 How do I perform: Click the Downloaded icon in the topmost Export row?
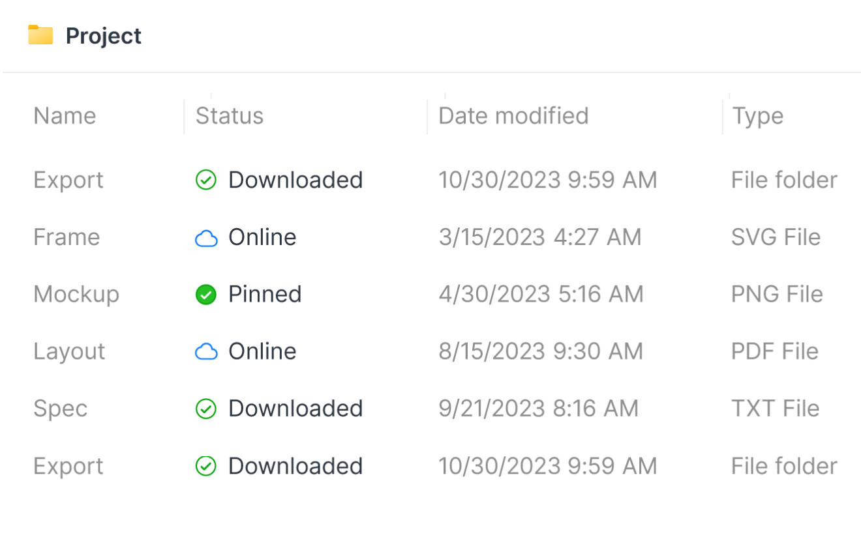point(206,181)
